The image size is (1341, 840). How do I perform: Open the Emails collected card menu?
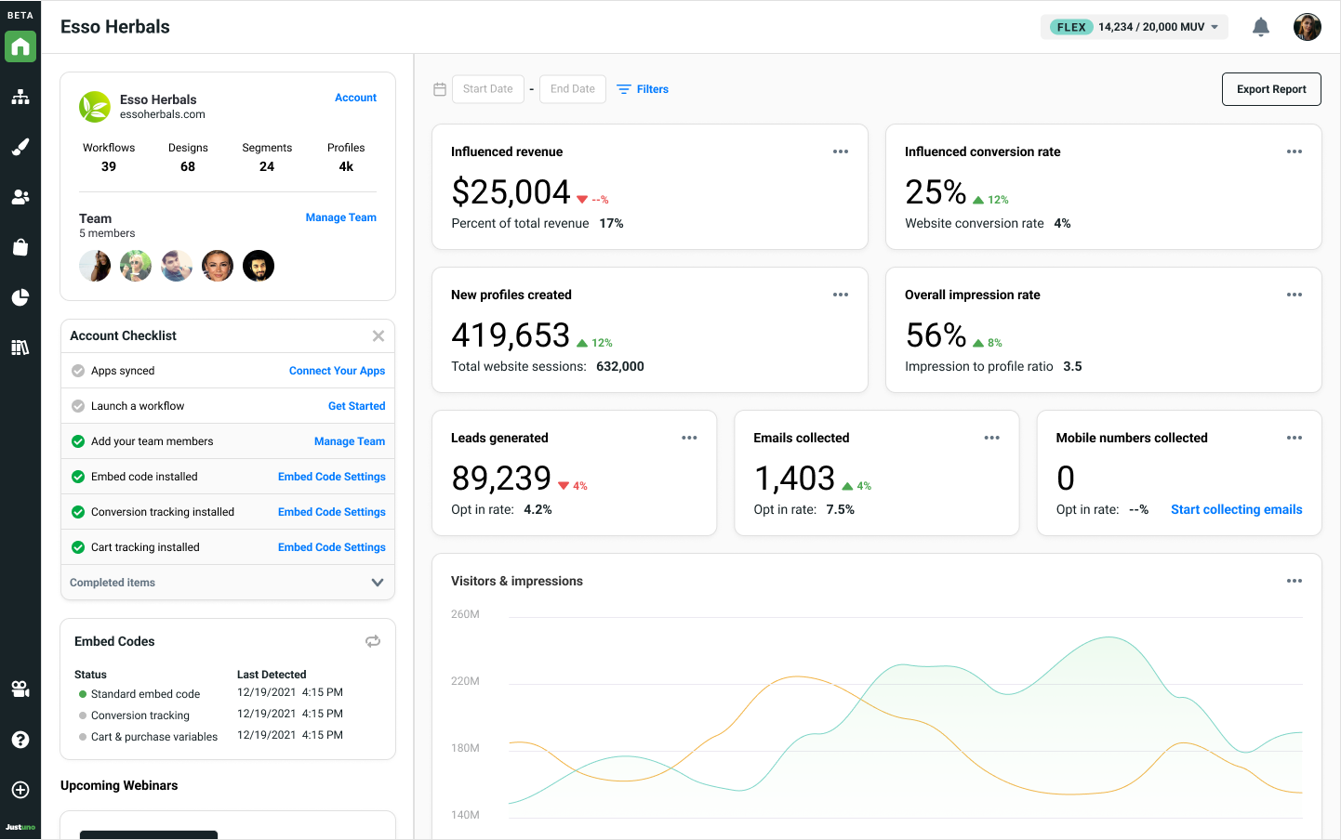[x=991, y=437]
